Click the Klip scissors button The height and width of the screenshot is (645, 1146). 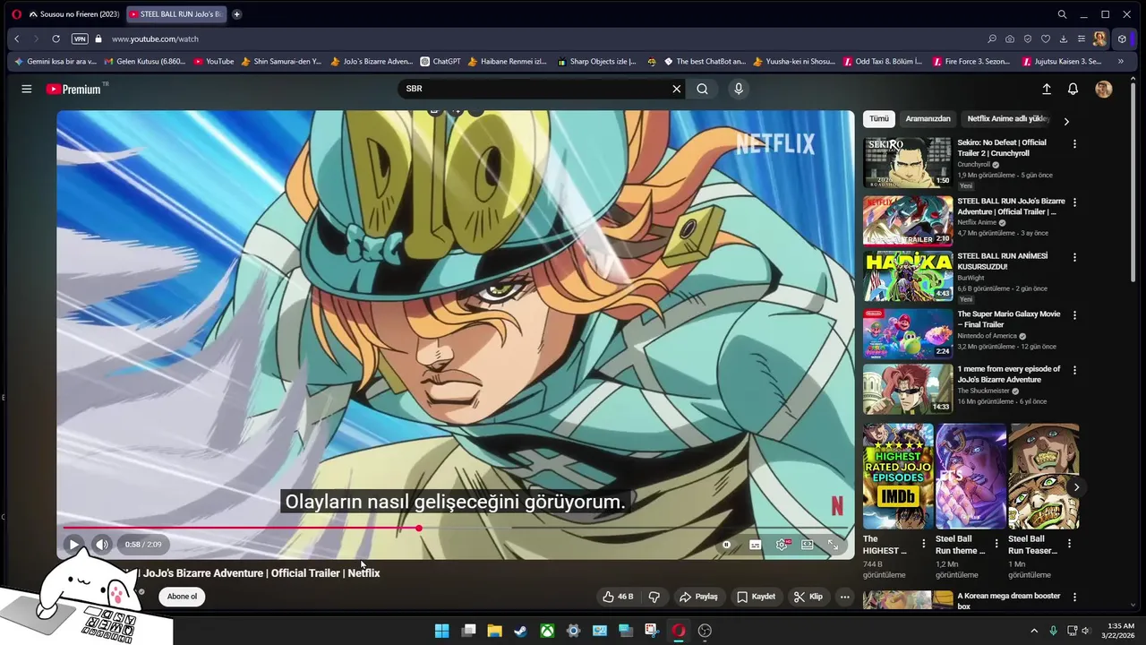(x=808, y=597)
